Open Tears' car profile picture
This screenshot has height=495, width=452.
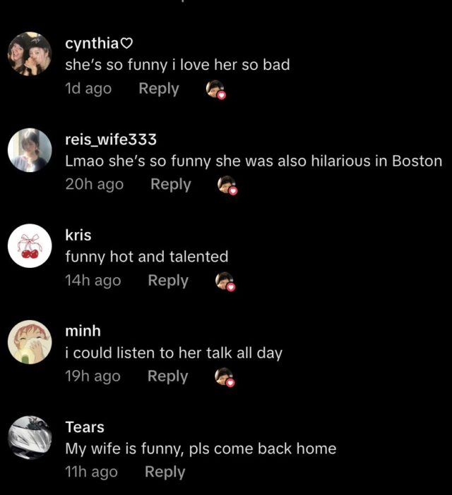[x=30, y=438]
